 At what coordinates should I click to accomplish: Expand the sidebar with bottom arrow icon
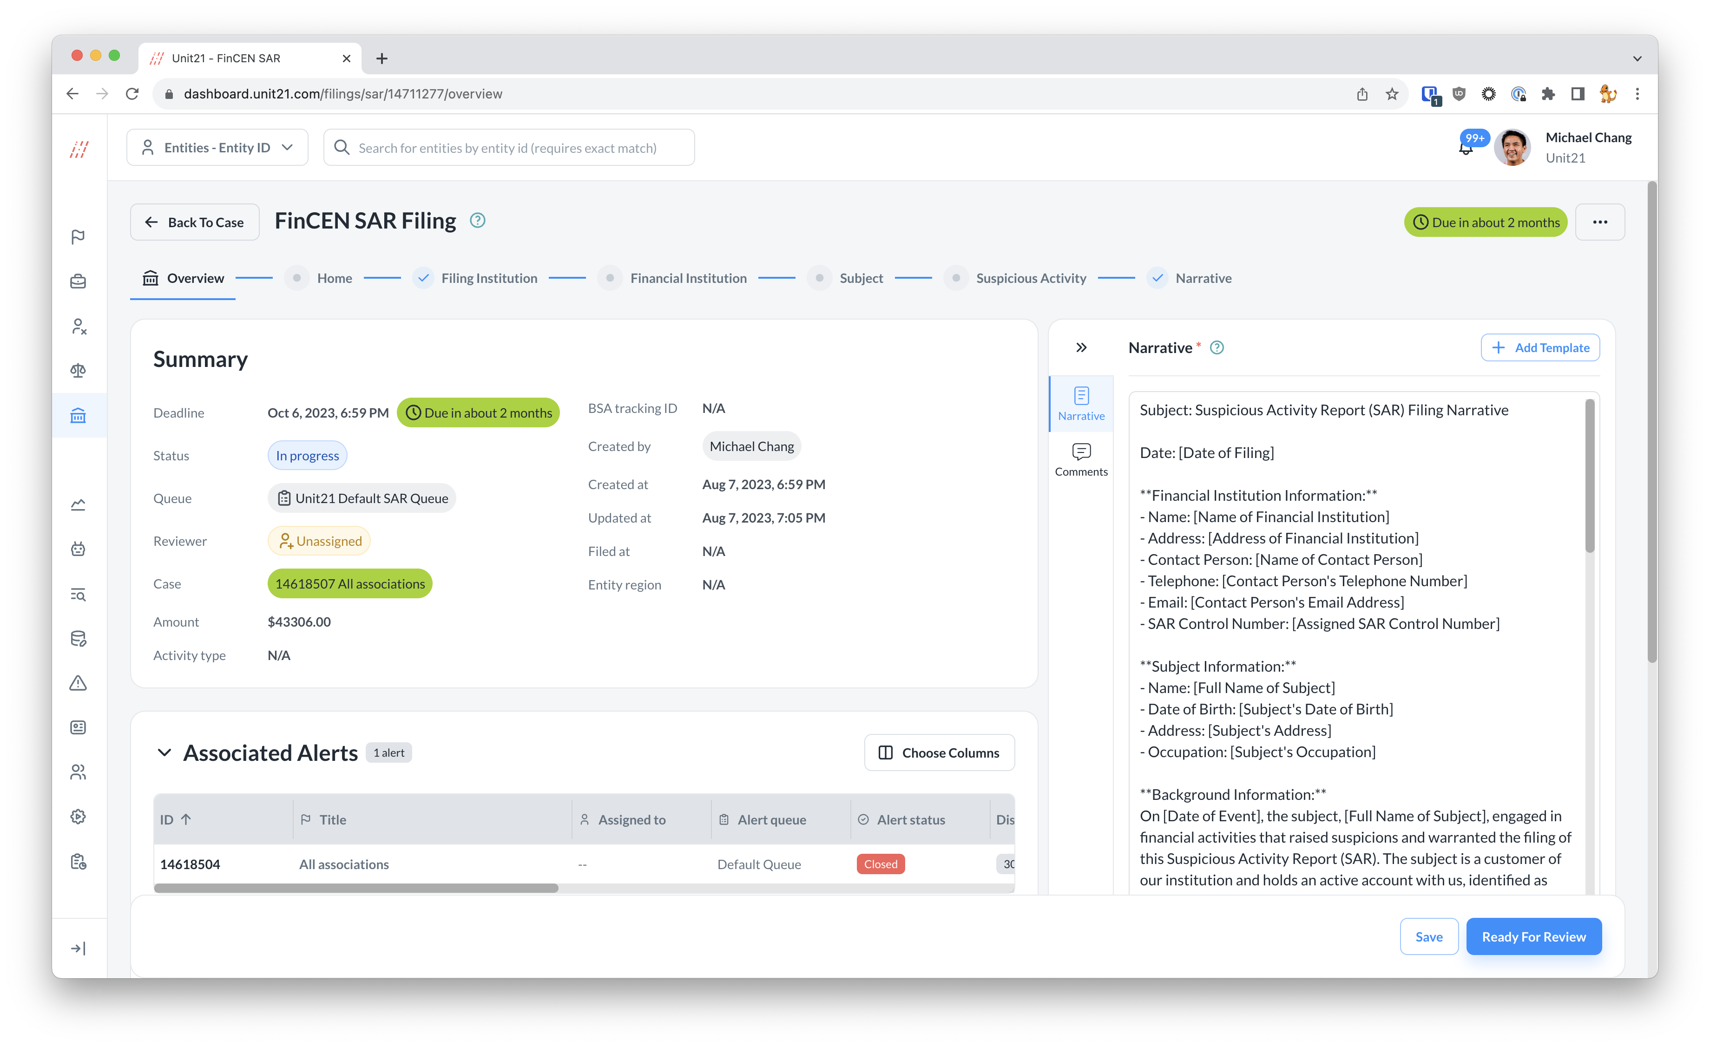[79, 949]
